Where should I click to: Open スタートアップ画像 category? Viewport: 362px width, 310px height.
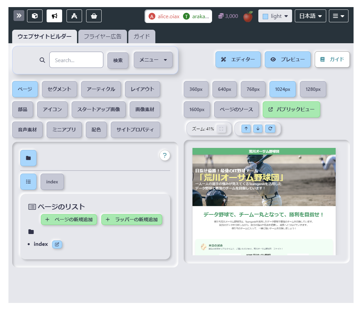[99, 109]
